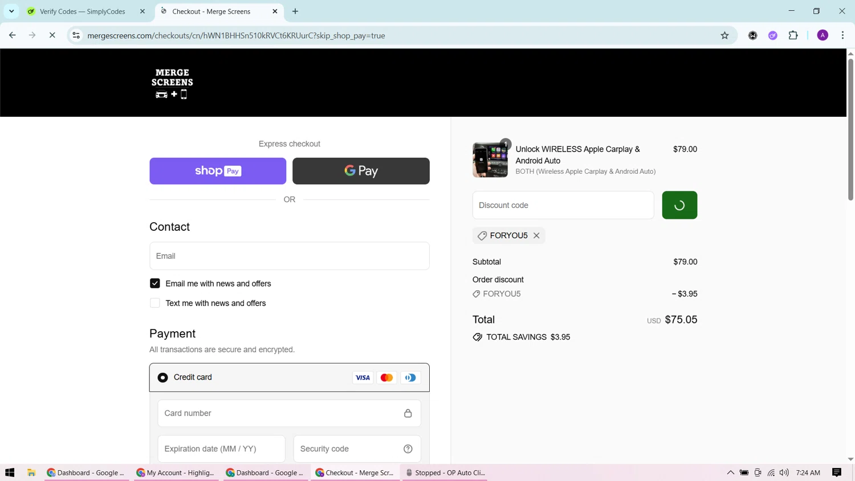This screenshot has width=855, height=481.
Task: Open a new browser tab
Action: point(295,11)
